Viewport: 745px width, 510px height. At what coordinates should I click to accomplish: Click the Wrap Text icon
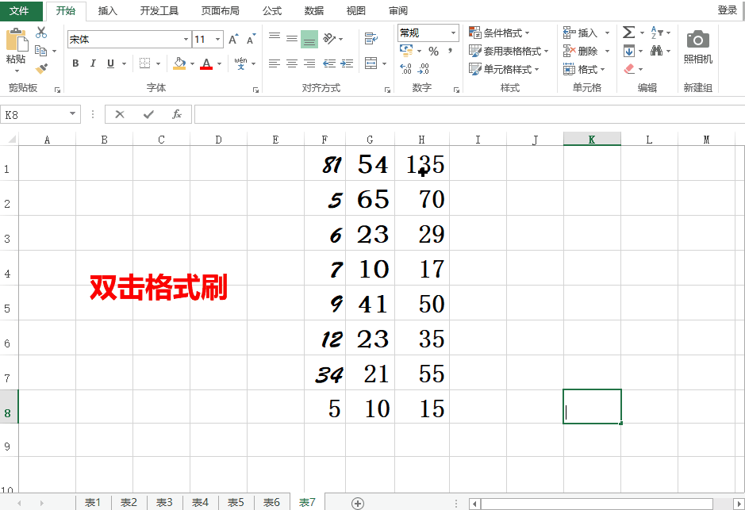point(371,38)
